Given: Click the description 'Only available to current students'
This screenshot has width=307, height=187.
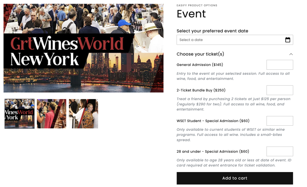Looking at the screenshot, I should [x=231, y=135].
